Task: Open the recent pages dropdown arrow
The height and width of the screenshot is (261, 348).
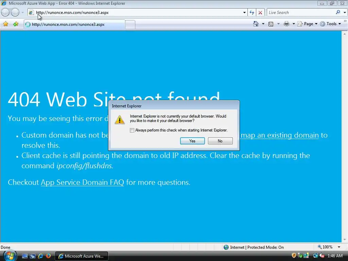Action: pyautogui.click(x=22, y=13)
